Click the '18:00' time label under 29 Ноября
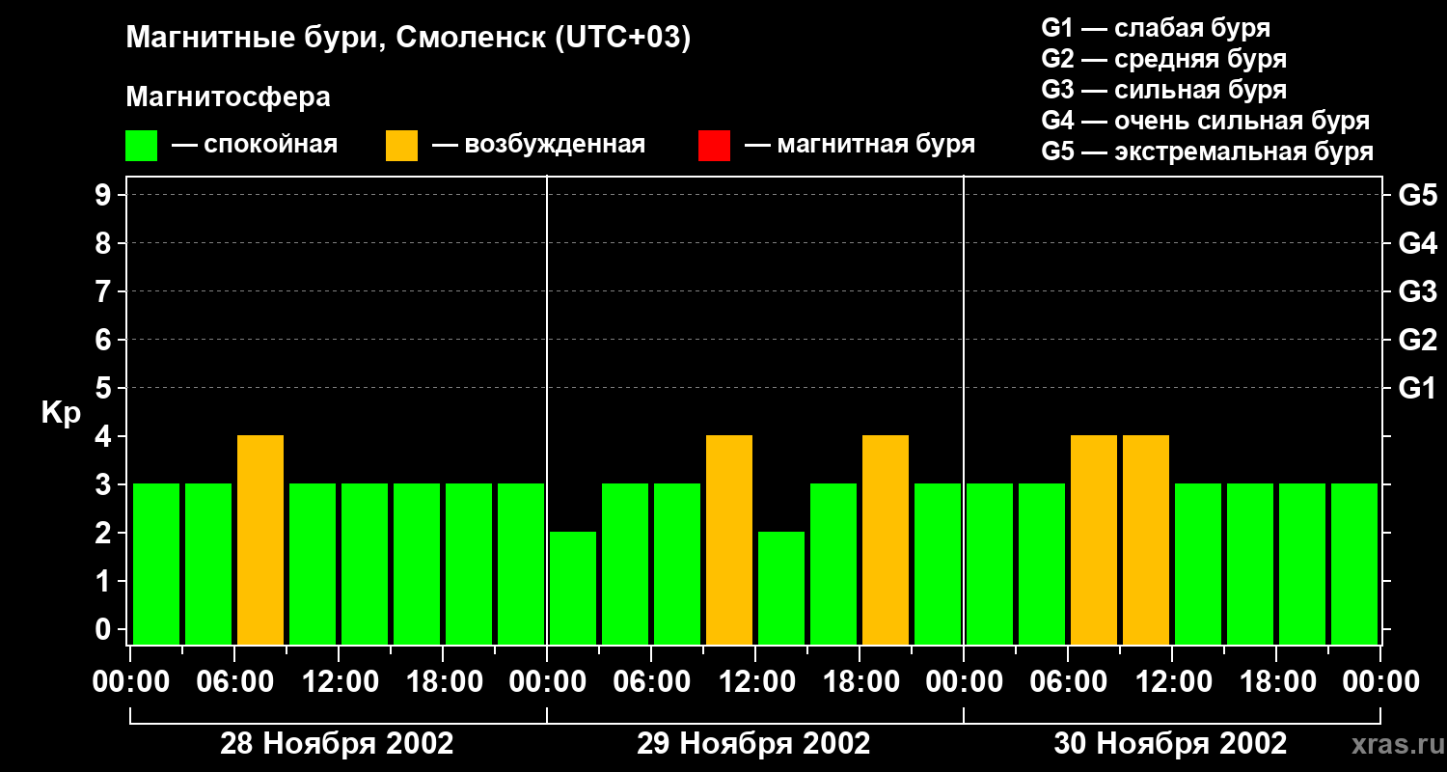This screenshot has width=1447, height=772. [860, 682]
